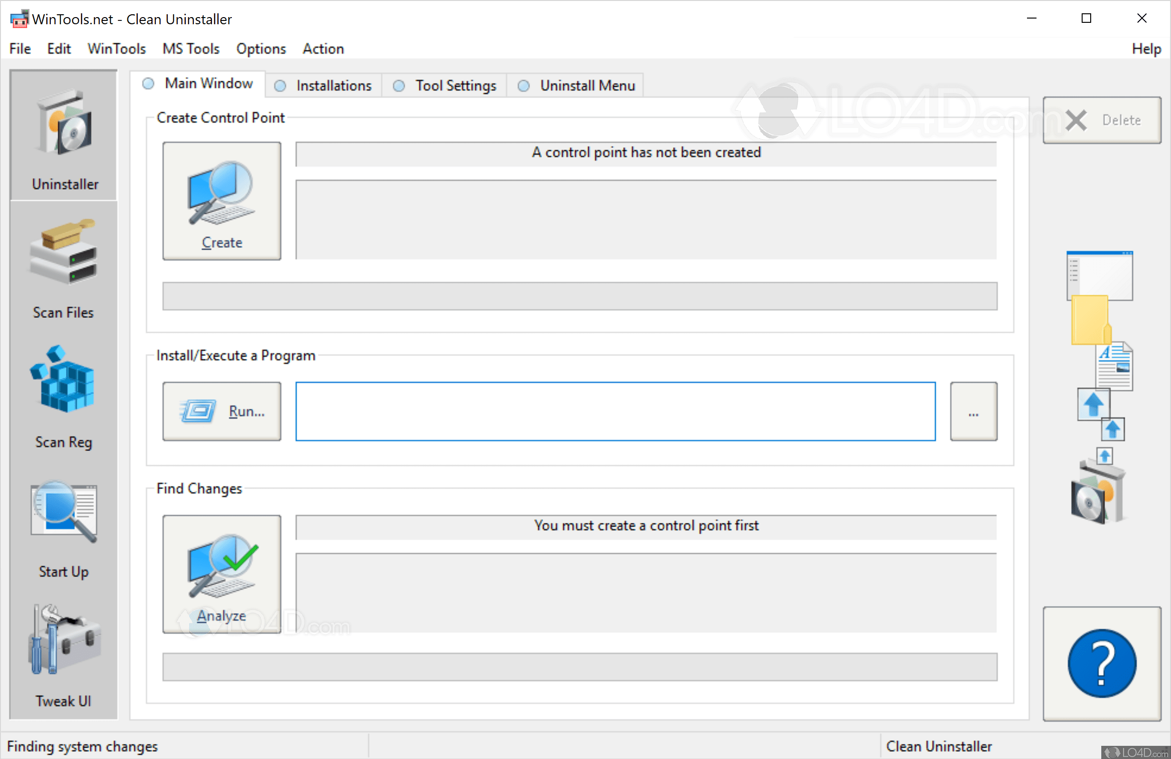
Task: Click the blue question mark help button
Action: pos(1101,663)
